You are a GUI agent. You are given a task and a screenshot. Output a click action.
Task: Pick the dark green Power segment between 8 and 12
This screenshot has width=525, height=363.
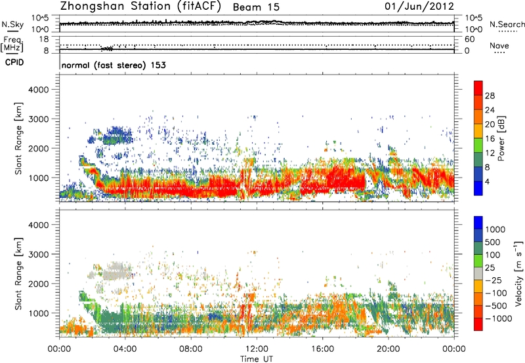[x=478, y=159]
